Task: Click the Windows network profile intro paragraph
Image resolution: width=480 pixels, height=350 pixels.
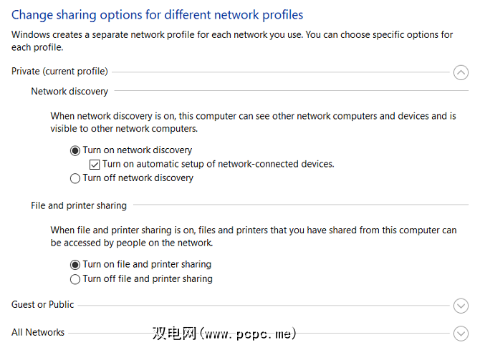Action: [231, 41]
